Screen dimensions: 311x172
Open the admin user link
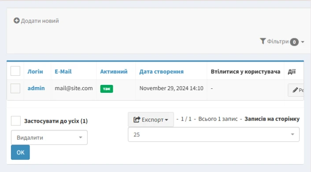pos(36,88)
